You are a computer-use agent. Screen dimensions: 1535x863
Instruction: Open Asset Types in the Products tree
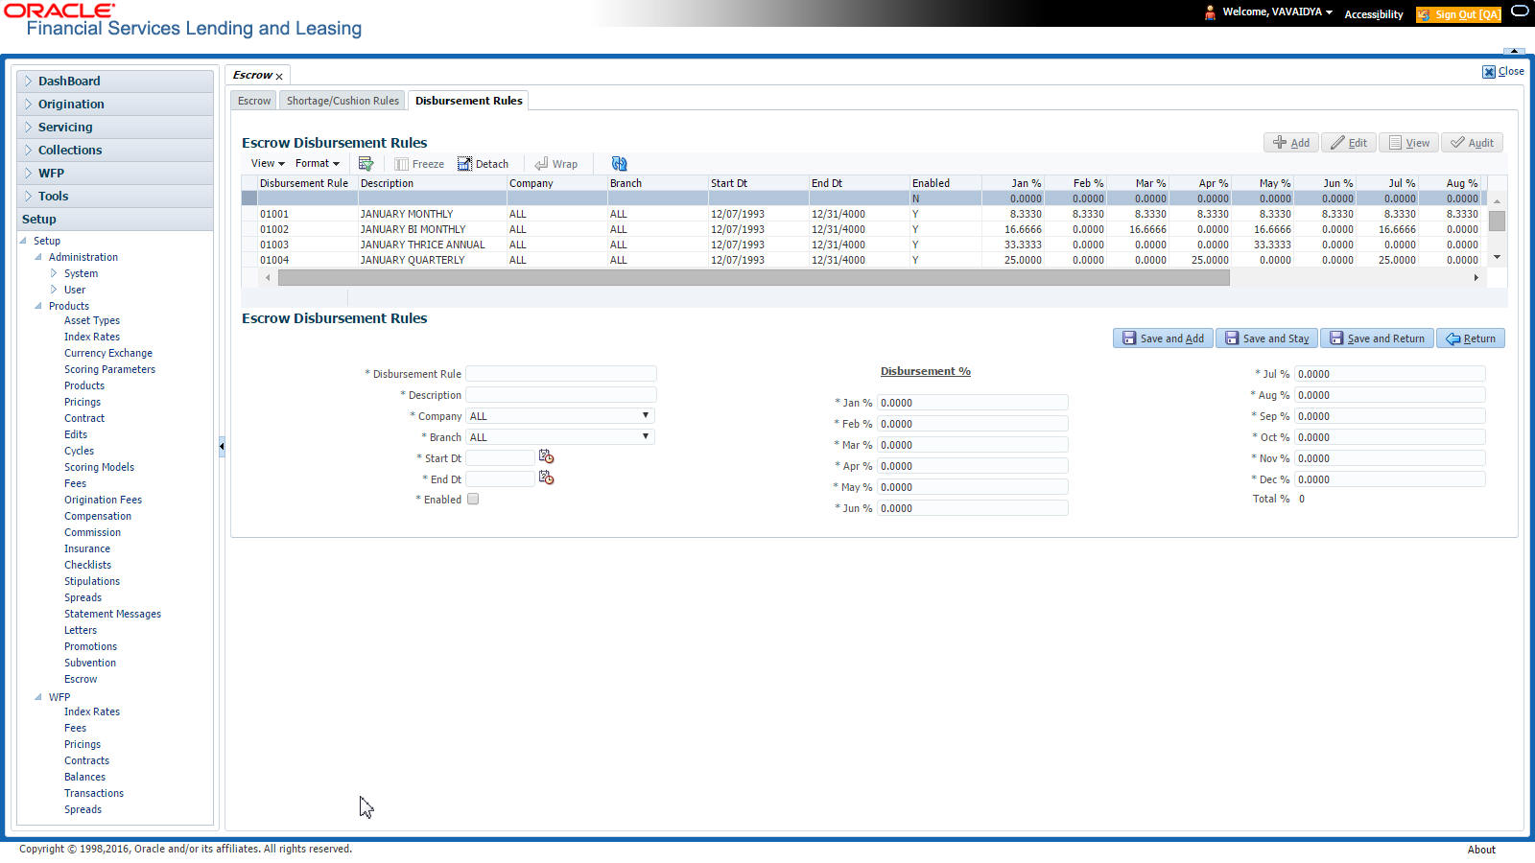[x=92, y=321]
